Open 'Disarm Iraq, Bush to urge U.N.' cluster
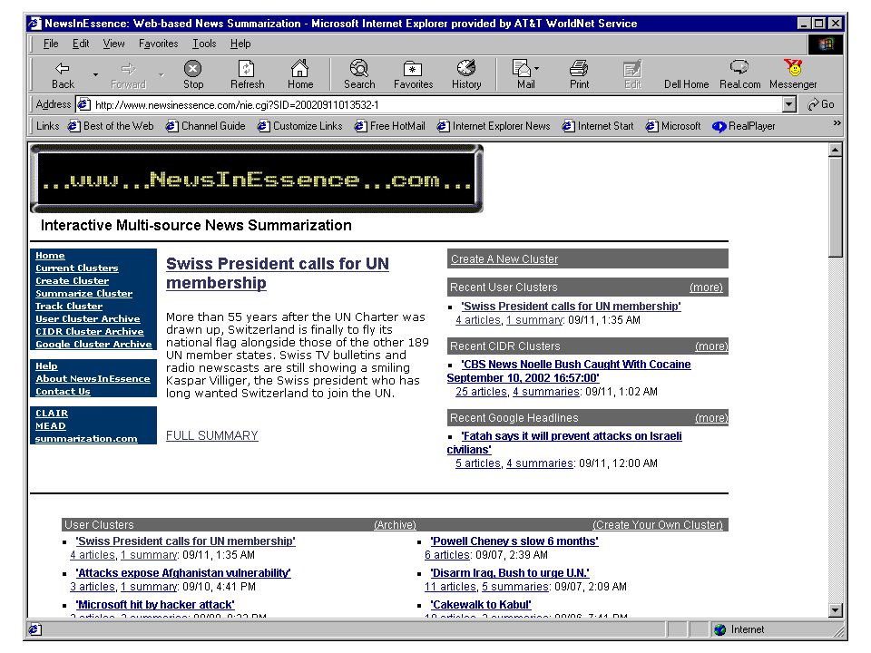Screen dimensions: 871x653 point(510,573)
